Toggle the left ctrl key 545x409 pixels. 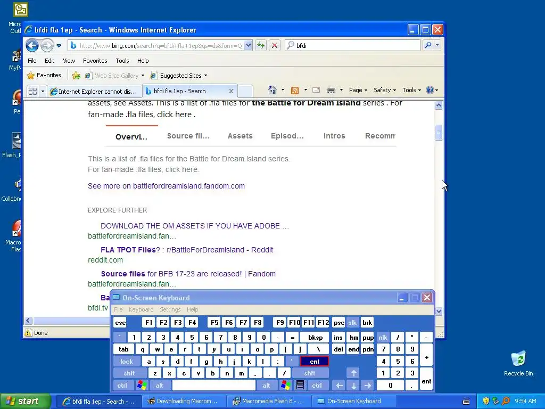pyautogui.click(x=122, y=386)
